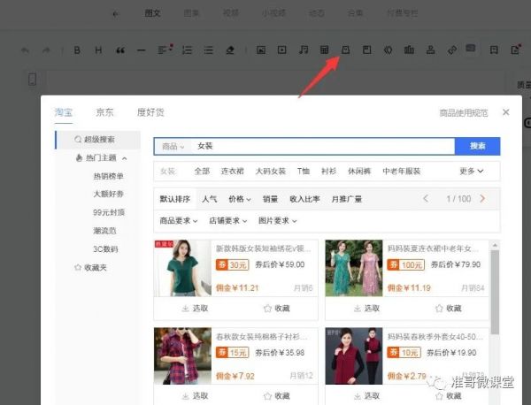The image size is (531, 405).
Task: Click the product list scrollbar
Action: click(495, 293)
